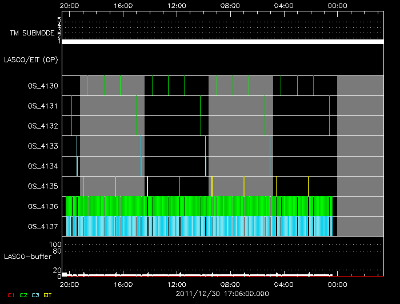Screen dimensions: 400x304
Task: Click the TM SUBMODE row label
Action: click(x=31, y=33)
